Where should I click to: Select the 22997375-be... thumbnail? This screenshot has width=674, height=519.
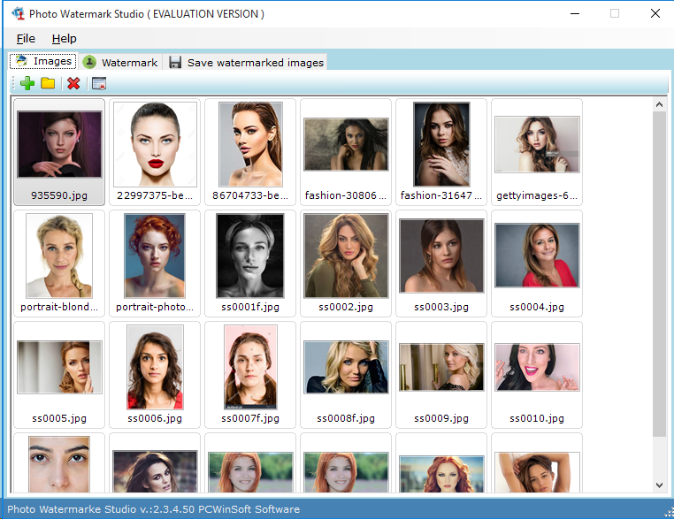click(155, 152)
